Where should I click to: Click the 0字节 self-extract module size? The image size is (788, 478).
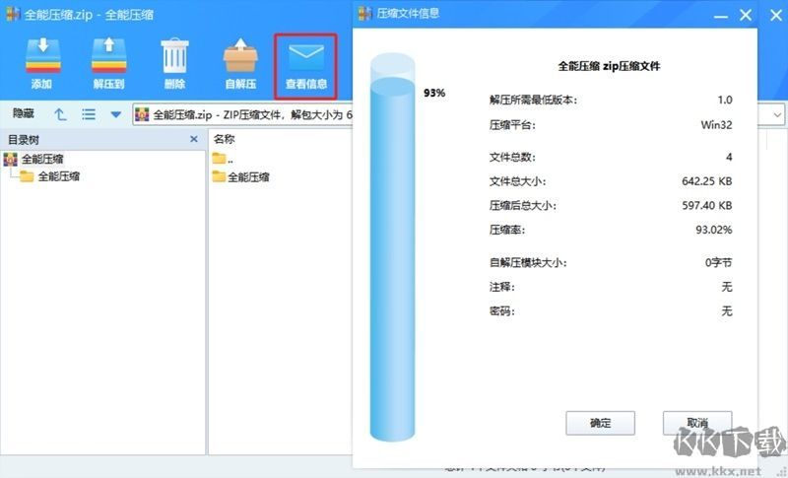tap(718, 262)
